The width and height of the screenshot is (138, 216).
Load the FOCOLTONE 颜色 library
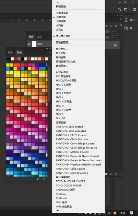(66, 80)
